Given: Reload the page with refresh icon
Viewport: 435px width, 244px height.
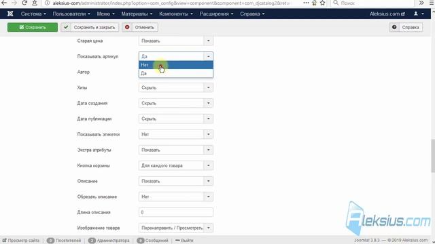Looking at the screenshot, I should [24, 3].
